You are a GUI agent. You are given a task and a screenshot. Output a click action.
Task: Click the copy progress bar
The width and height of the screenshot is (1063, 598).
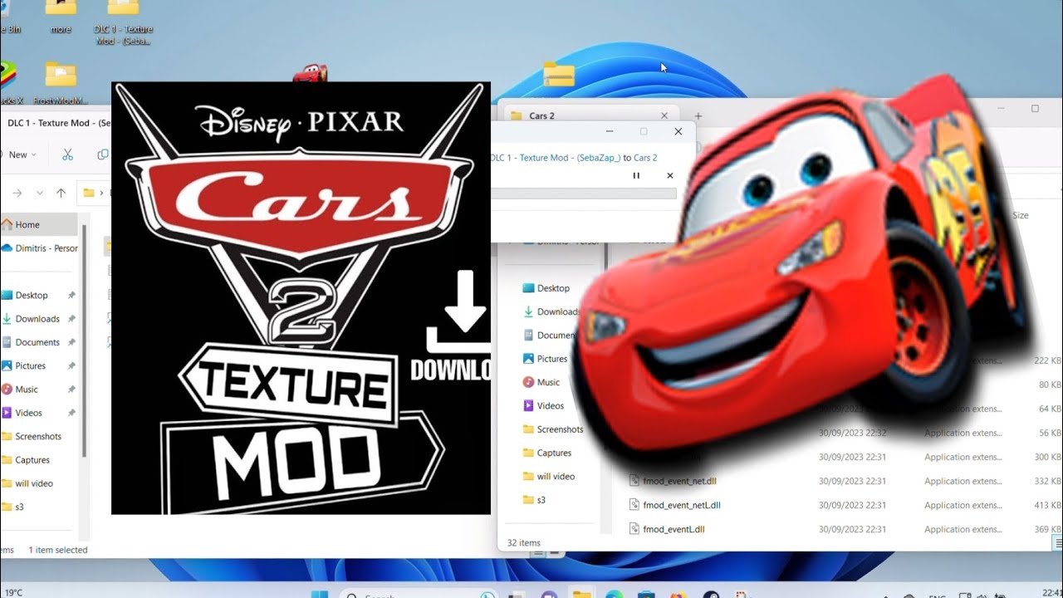(584, 194)
